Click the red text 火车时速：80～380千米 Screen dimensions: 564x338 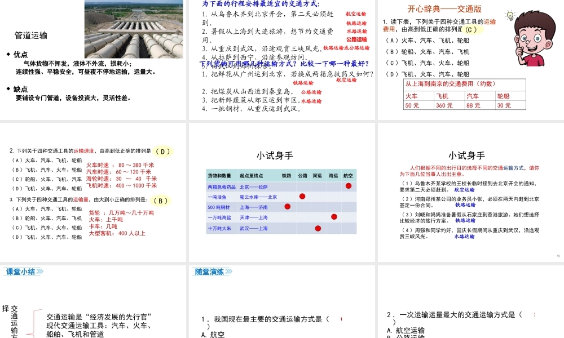click(x=120, y=165)
